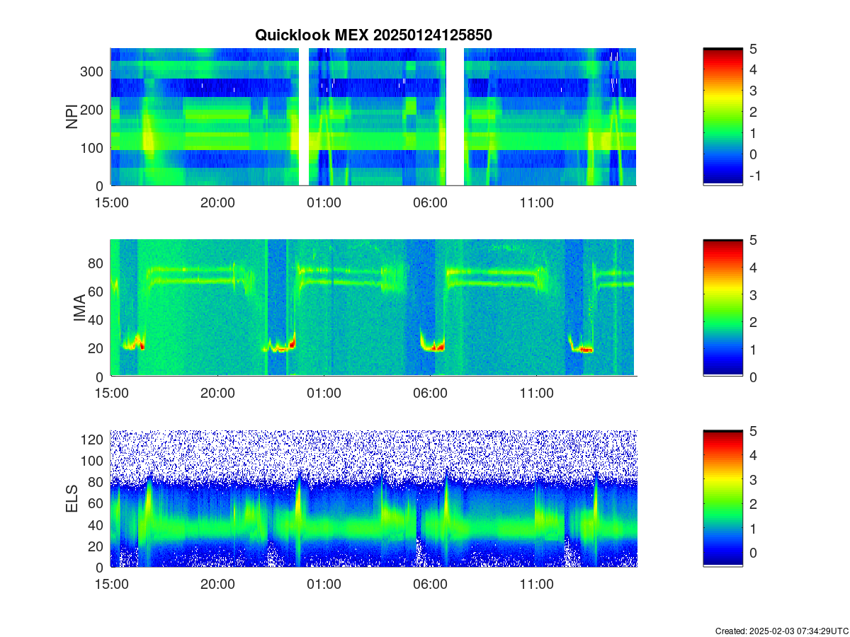Click the 0 label on the ELS color bar
Screen dimensions: 850x637
[754, 553]
